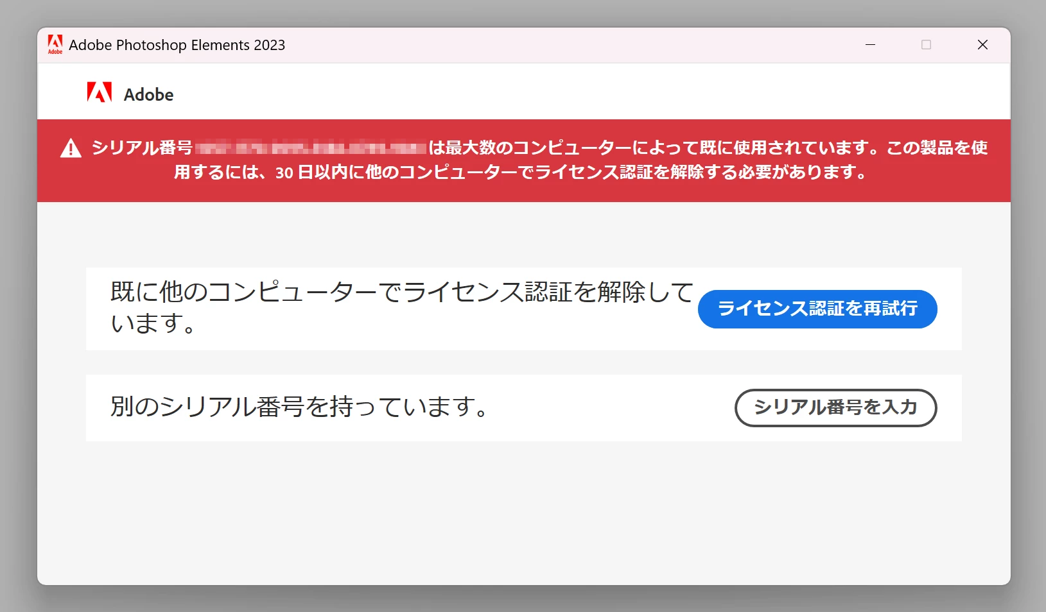Click the text 別のシリアル番号を持っています。
The height and width of the screenshot is (612, 1046).
point(301,407)
